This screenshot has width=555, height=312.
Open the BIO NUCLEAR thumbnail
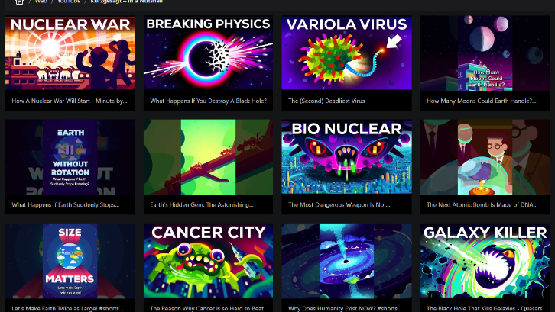(x=346, y=157)
